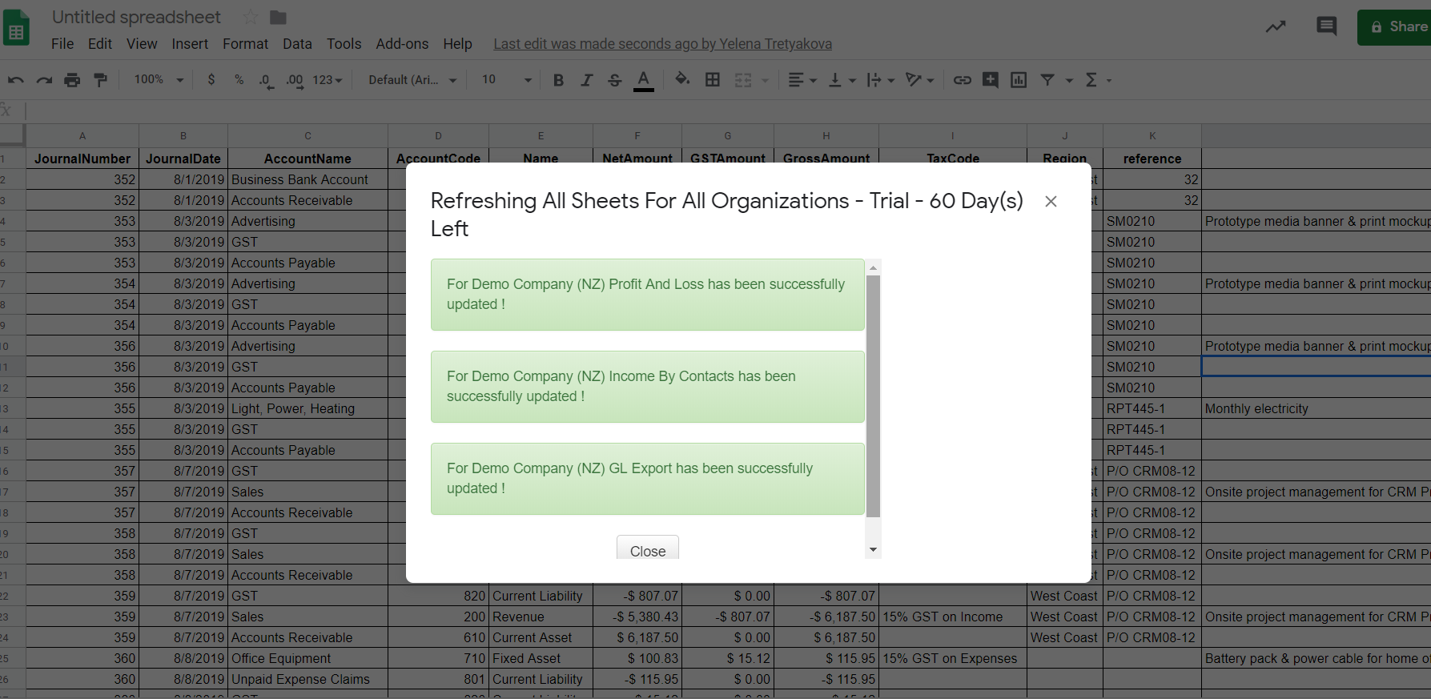This screenshot has width=1431, height=699.
Task: Toggle Bold formatting
Action: (559, 79)
